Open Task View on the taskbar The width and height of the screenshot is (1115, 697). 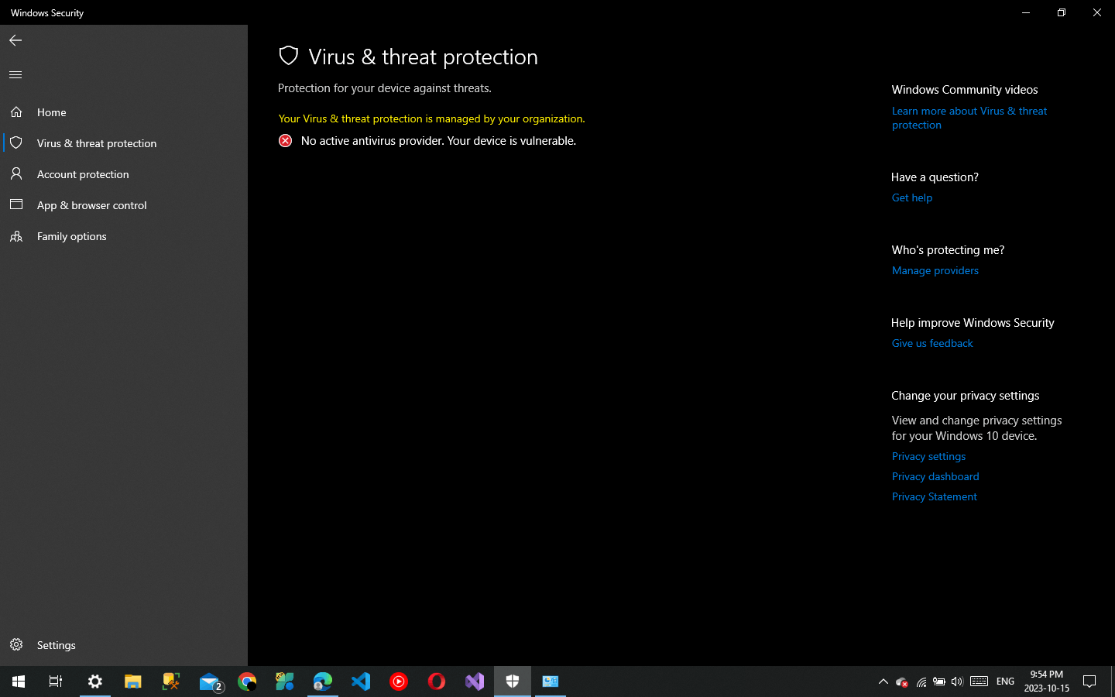click(x=56, y=682)
